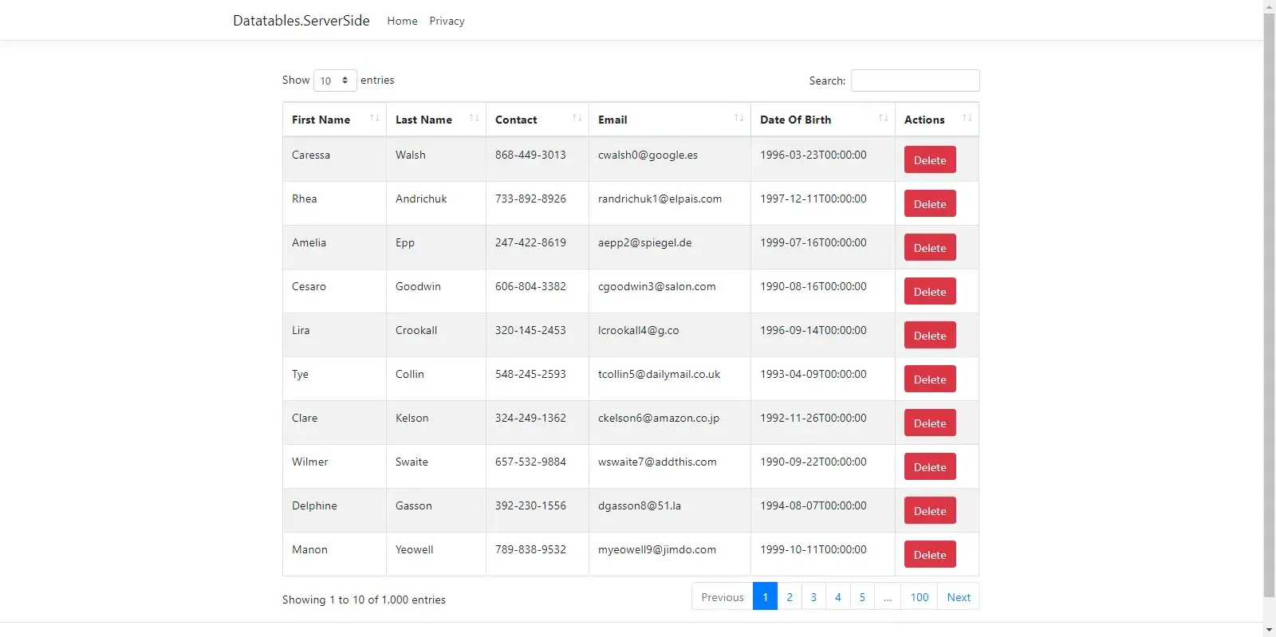Delete the Caressa Walsh row

[929, 160]
